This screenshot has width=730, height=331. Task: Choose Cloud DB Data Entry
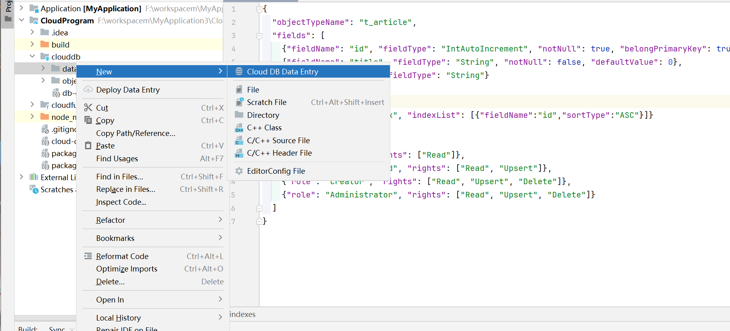tap(309, 72)
